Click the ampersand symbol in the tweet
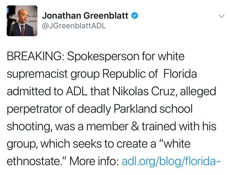The width and height of the screenshot is (231, 175). (135, 126)
